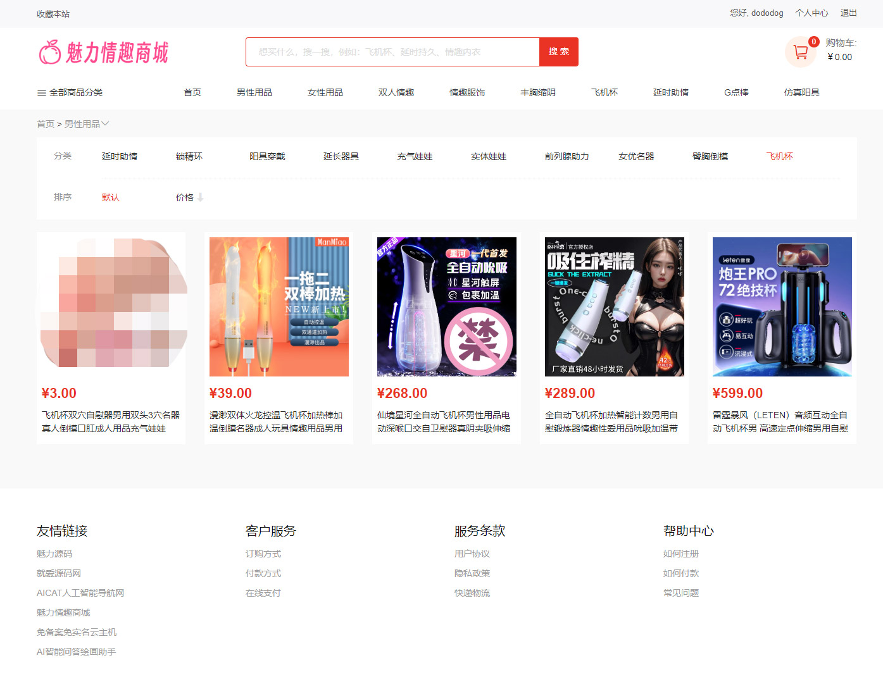The height and width of the screenshot is (696, 883).
Task: Filter by 锁精环 category
Action: pyautogui.click(x=189, y=156)
